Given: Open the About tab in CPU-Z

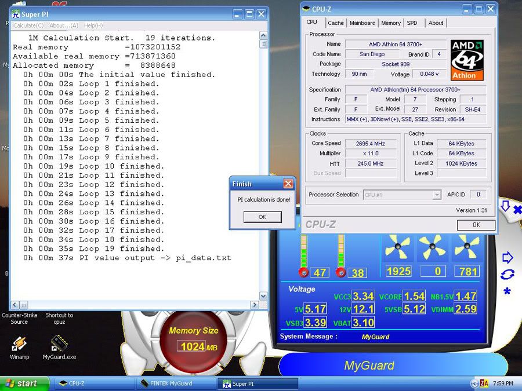Looking at the screenshot, I should point(436,23).
